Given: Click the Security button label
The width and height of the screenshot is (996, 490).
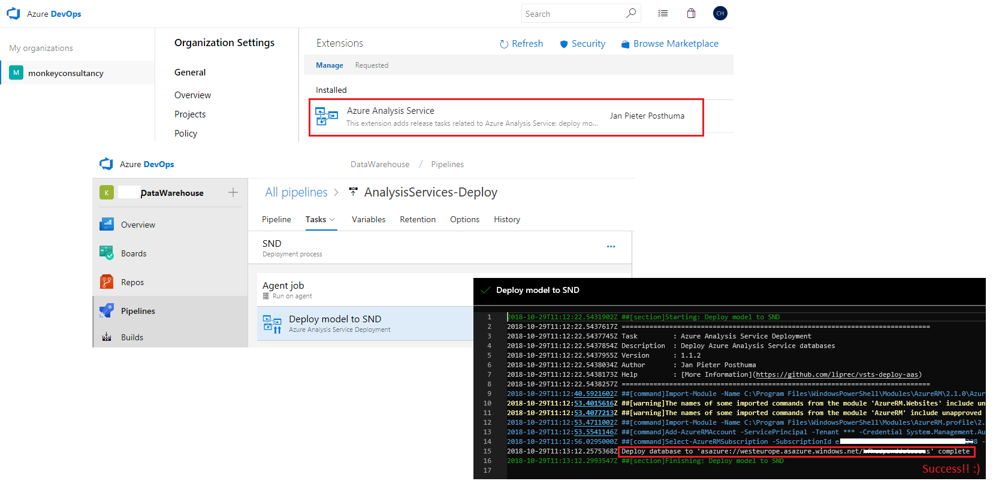Looking at the screenshot, I should click(x=588, y=44).
